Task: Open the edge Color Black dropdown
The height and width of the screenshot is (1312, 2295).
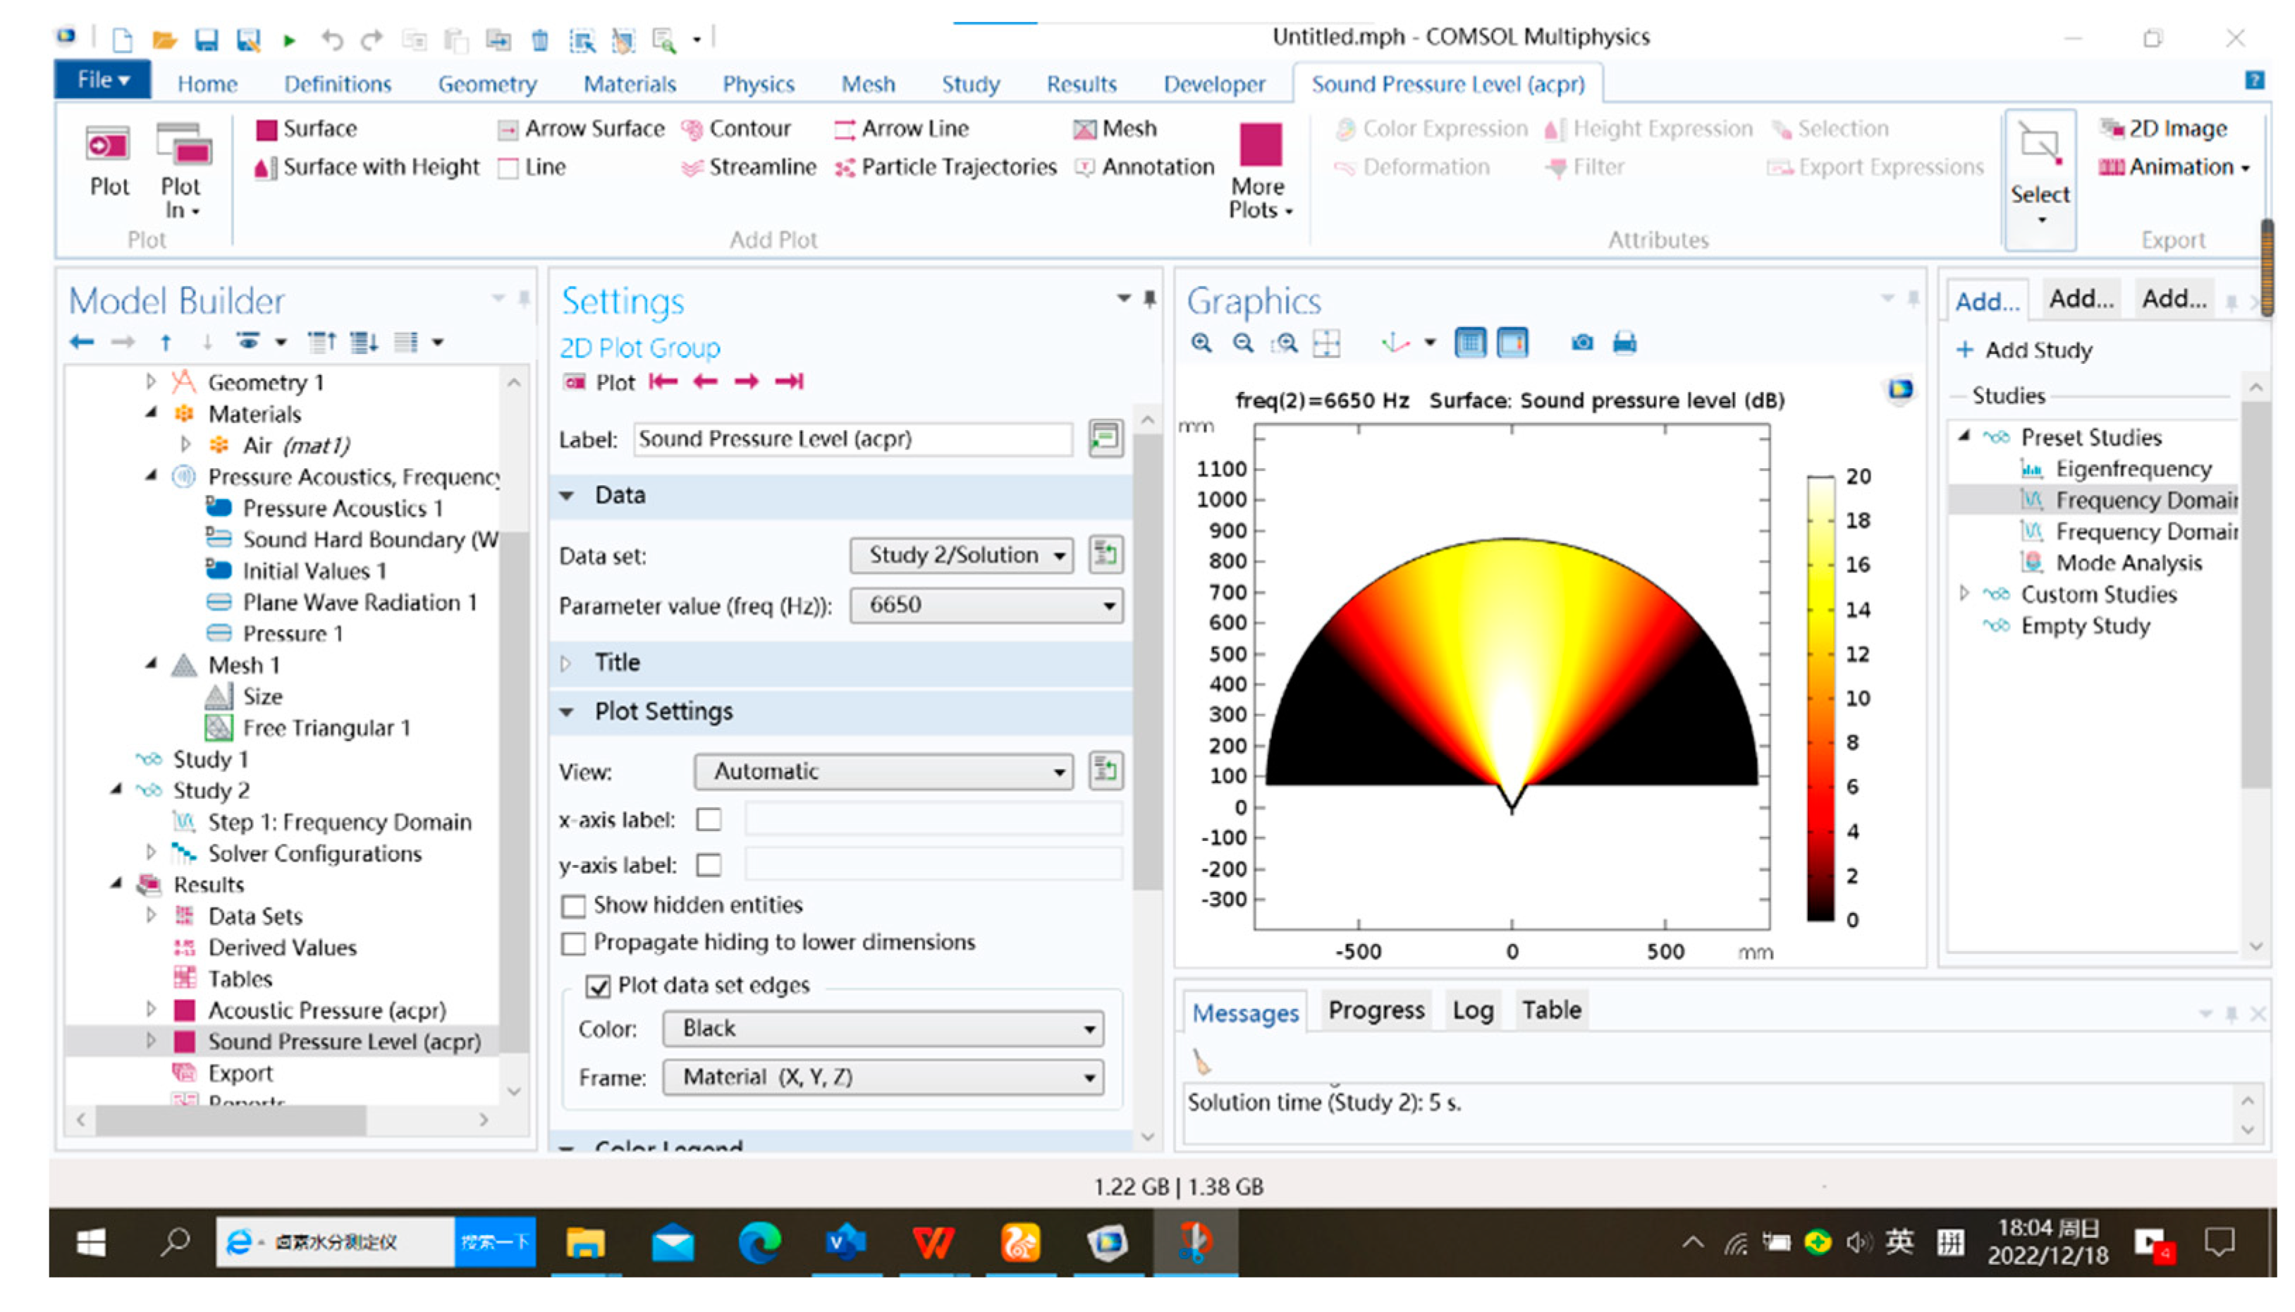Action: coord(882,1029)
